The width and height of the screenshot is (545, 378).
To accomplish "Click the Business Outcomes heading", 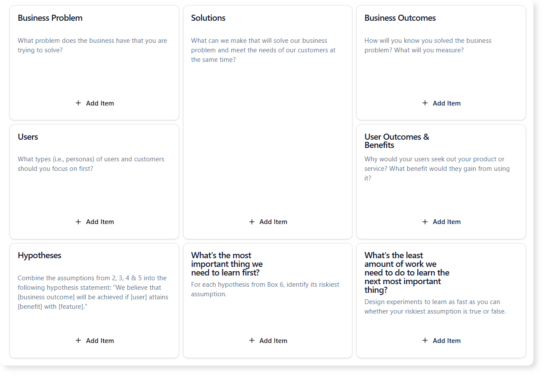I will click(400, 18).
